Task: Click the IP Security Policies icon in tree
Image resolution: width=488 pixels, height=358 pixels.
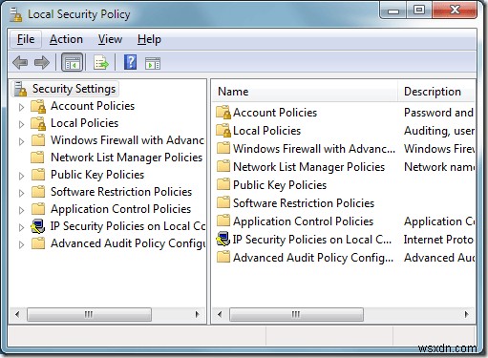Action: pos(38,226)
